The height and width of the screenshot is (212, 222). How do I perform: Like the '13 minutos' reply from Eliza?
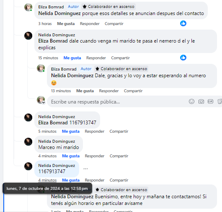pos(85,91)
